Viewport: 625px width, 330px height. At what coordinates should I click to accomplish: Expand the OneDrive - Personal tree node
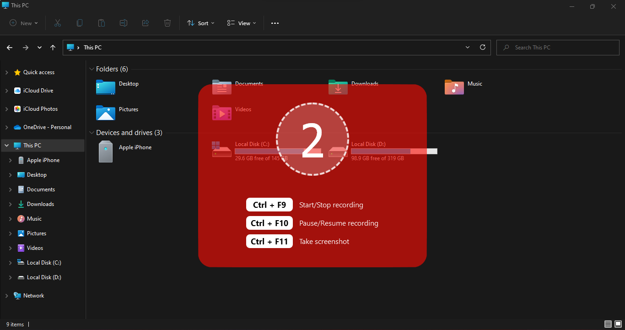click(6, 127)
